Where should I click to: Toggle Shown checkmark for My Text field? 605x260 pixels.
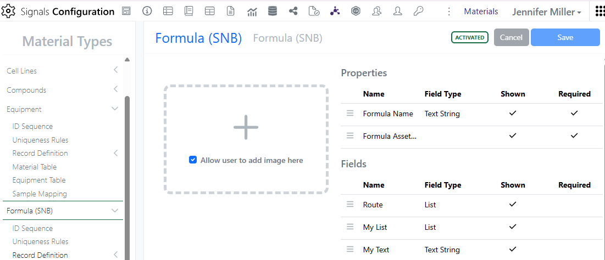pos(512,249)
